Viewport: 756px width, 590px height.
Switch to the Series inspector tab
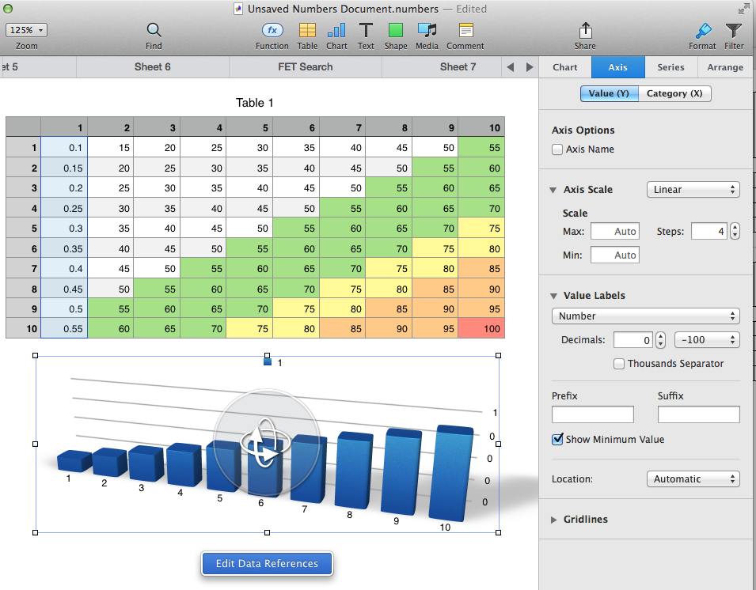[x=671, y=67]
